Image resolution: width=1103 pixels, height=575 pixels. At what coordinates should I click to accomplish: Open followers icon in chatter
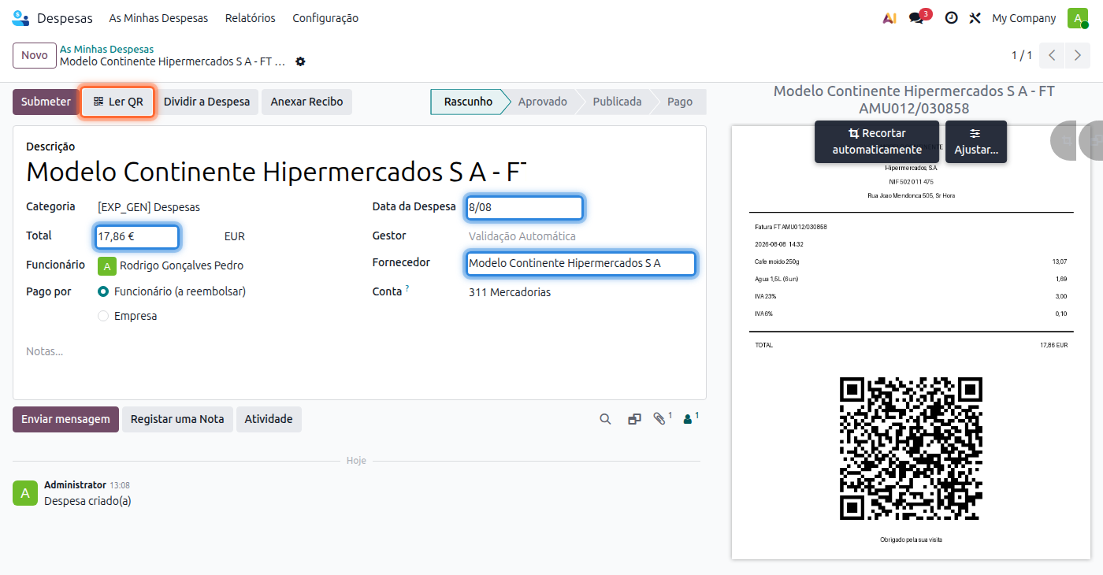[x=691, y=418]
